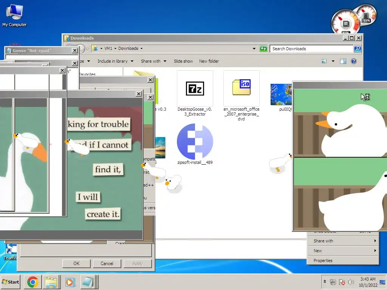
Task: Expand the VM1 breadcrumb arrow
Action: pos(115,49)
